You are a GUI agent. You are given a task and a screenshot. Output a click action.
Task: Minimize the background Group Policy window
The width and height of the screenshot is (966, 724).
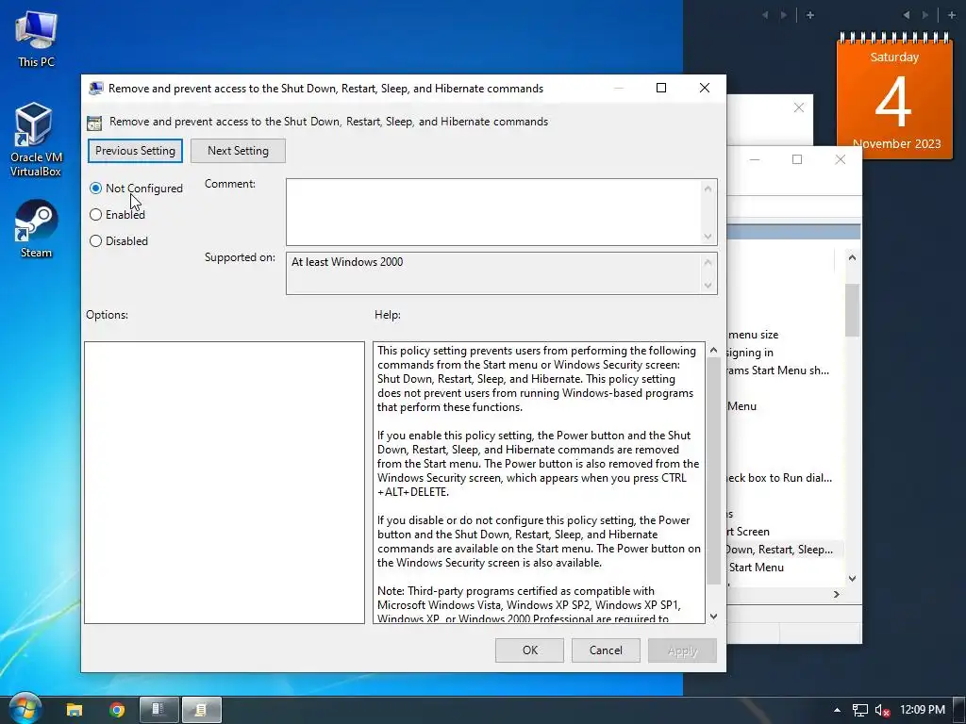[x=755, y=159]
